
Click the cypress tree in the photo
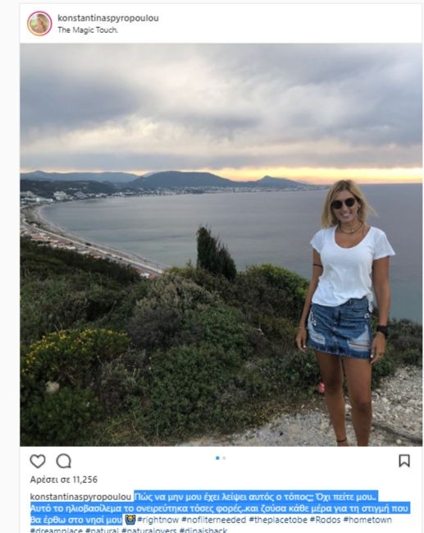coord(215,254)
